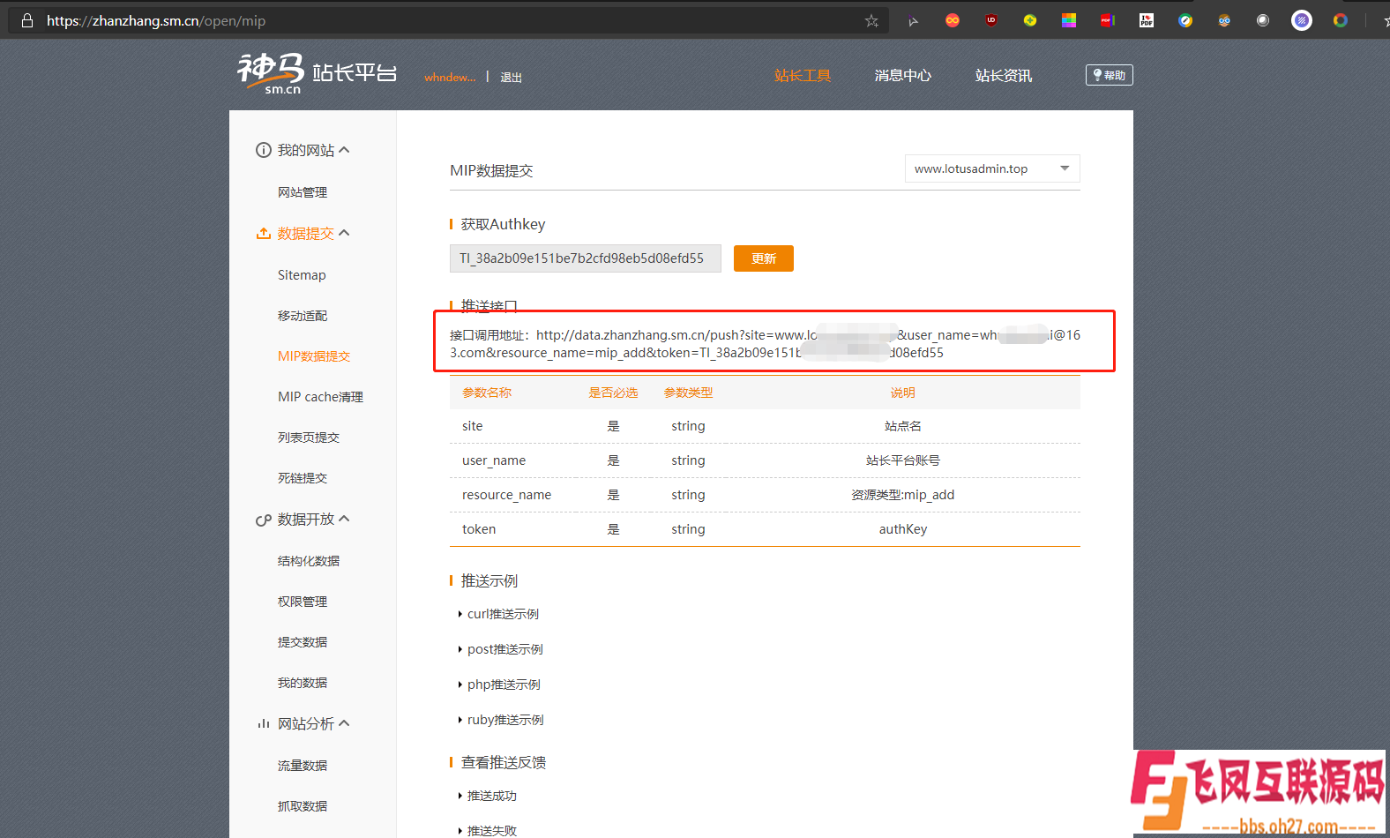Click the lock icon in the address bar
This screenshot has width=1390, height=838.
point(27,20)
